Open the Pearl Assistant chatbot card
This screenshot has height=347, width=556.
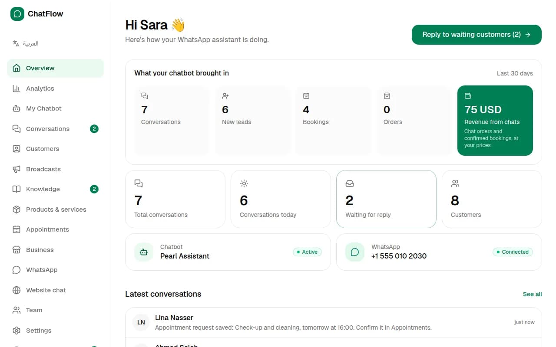228,252
